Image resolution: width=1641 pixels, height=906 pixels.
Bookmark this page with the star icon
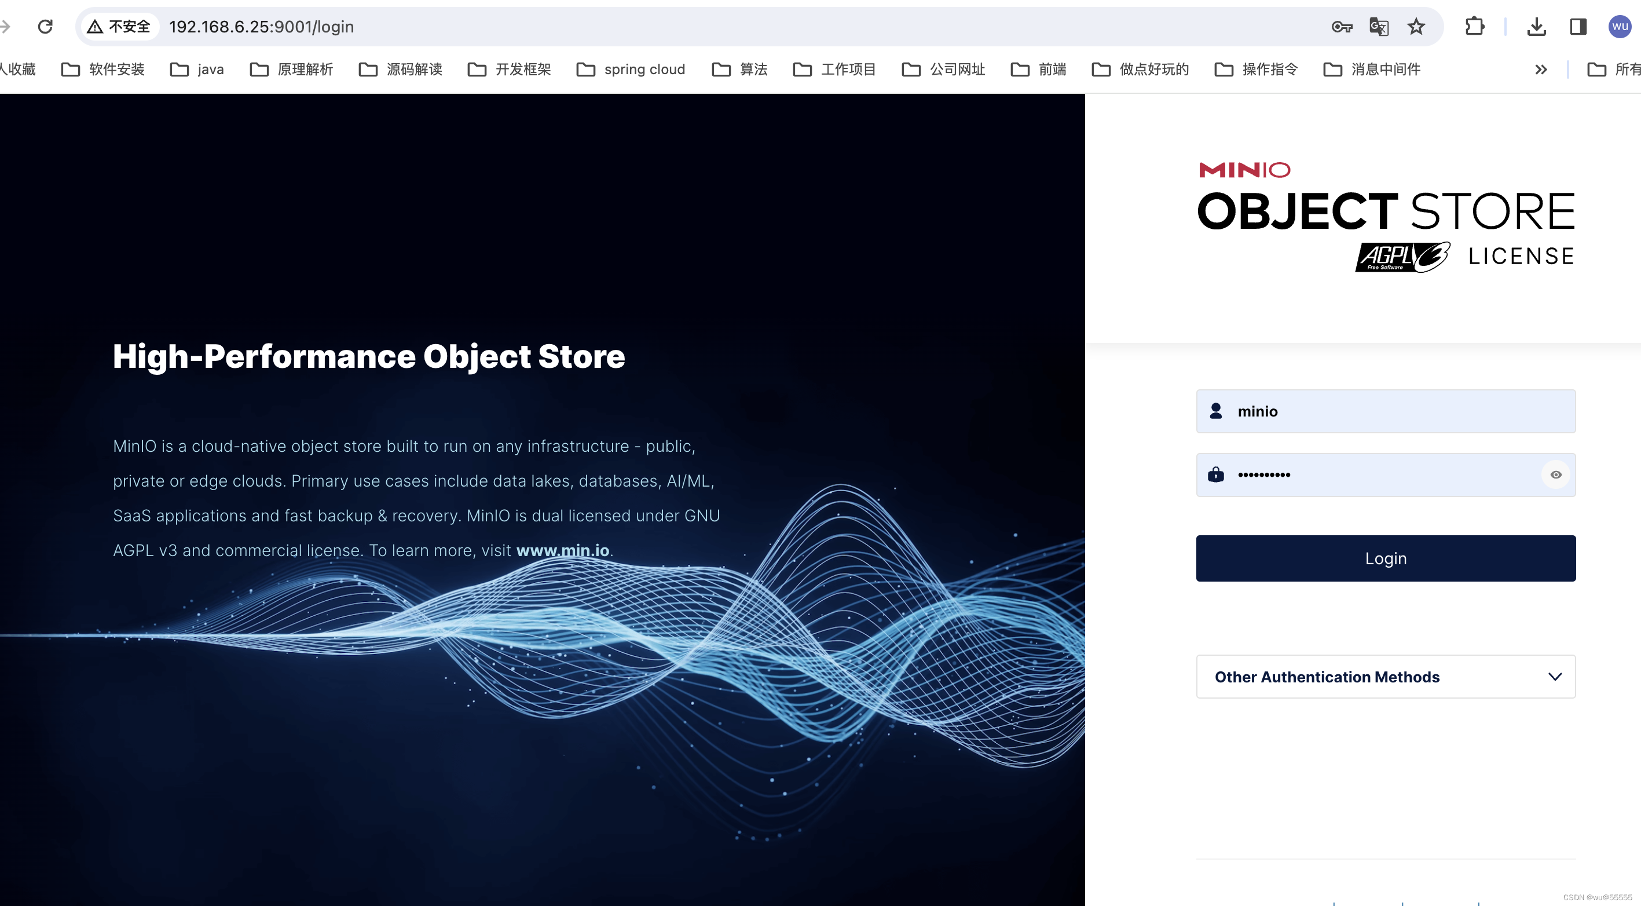coord(1416,27)
